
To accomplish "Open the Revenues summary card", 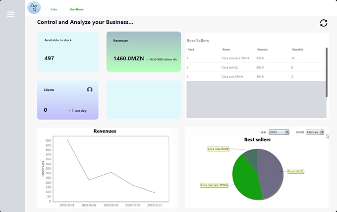I will click(144, 52).
